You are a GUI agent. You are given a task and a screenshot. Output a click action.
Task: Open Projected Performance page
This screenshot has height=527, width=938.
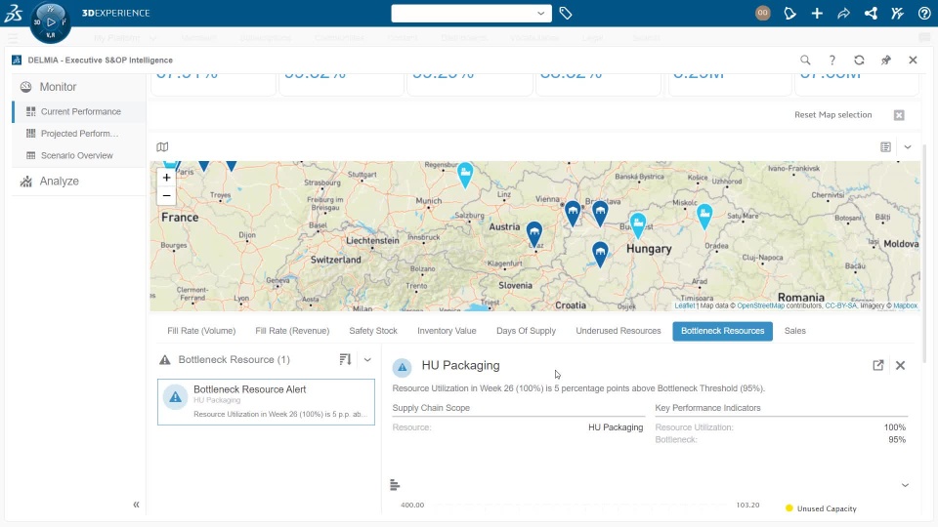coord(79,134)
